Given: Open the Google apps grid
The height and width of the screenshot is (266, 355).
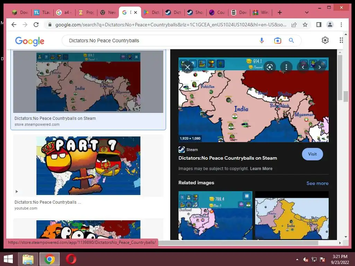Looking at the screenshot, I should [x=341, y=40].
